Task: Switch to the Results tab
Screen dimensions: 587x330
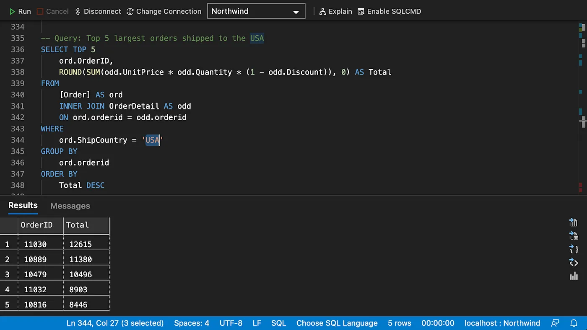Action: pos(23,205)
